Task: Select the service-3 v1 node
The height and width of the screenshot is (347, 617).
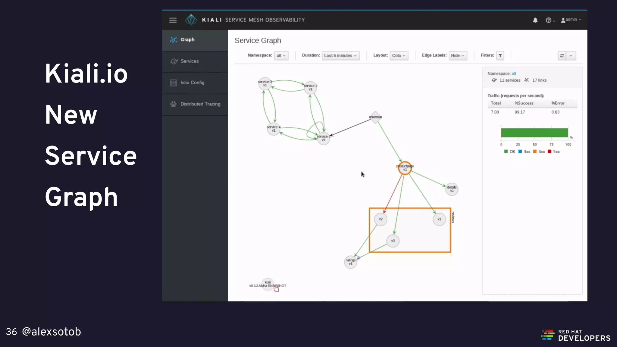Action: click(x=265, y=83)
